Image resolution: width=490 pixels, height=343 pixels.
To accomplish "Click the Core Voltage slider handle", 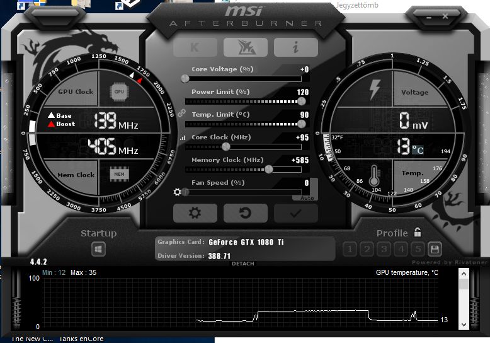I will [x=185, y=79].
